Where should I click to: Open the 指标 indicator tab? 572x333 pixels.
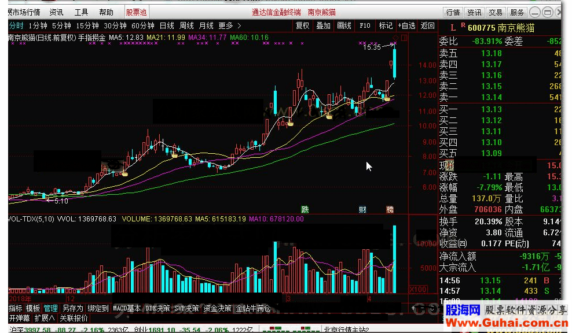(x=16, y=308)
